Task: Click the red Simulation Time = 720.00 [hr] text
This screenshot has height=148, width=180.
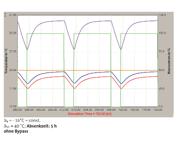Action: click(89, 114)
